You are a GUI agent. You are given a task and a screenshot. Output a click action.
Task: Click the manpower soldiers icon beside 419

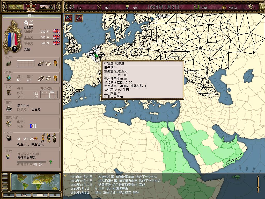click(x=72, y=7)
